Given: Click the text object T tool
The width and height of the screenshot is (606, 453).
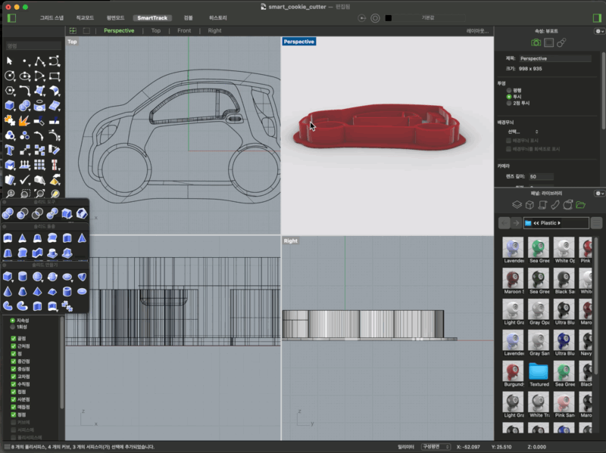Looking at the screenshot, I should [x=10, y=150].
